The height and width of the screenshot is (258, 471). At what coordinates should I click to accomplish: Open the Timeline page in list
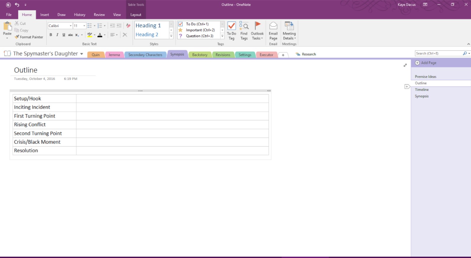(x=422, y=89)
